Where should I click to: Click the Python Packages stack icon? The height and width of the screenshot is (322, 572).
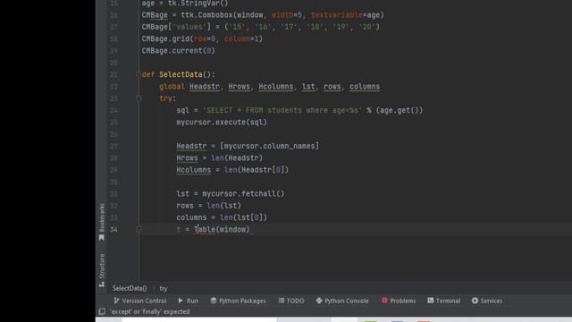(214, 301)
